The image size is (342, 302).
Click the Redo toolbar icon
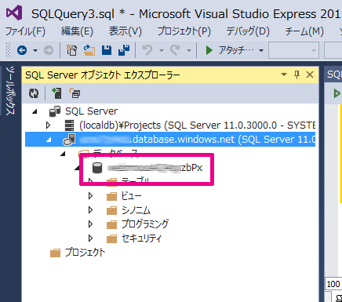[175, 50]
